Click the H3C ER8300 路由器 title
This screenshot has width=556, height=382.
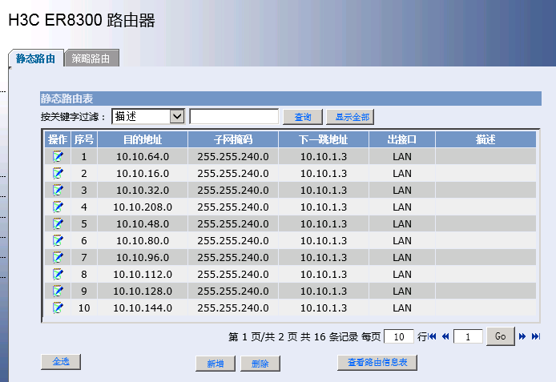(82, 20)
